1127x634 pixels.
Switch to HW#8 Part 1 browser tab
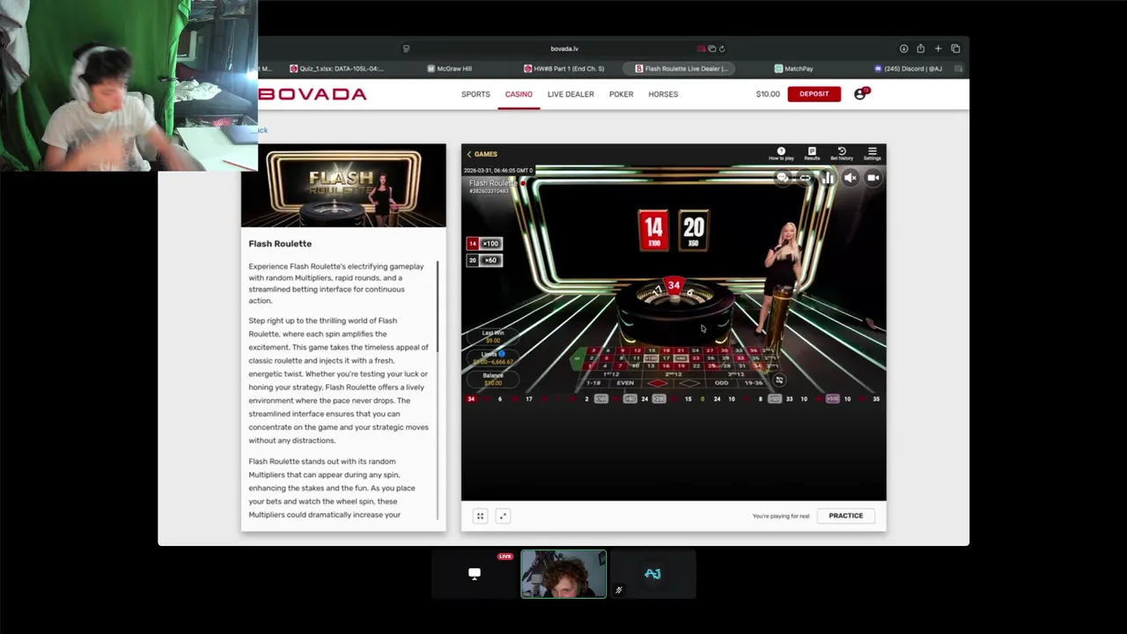point(563,69)
